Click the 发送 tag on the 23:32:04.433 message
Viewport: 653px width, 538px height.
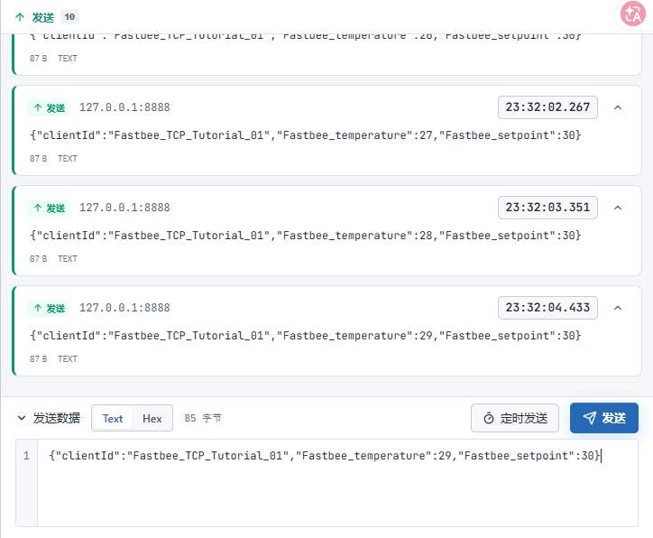[x=49, y=309]
